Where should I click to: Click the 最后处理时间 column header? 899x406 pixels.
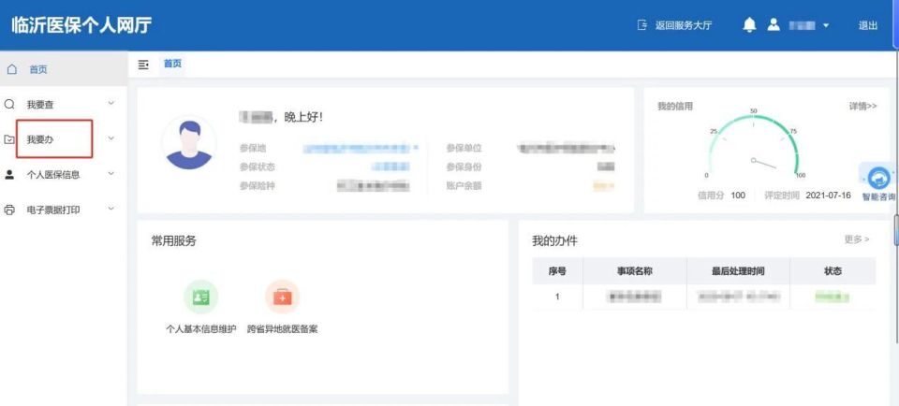pos(738,271)
